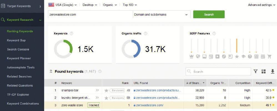This screenshot has width=277, height=111.
Task: Expand Target Keywords arrow
Action: pyautogui.click(x=40, y=6)
